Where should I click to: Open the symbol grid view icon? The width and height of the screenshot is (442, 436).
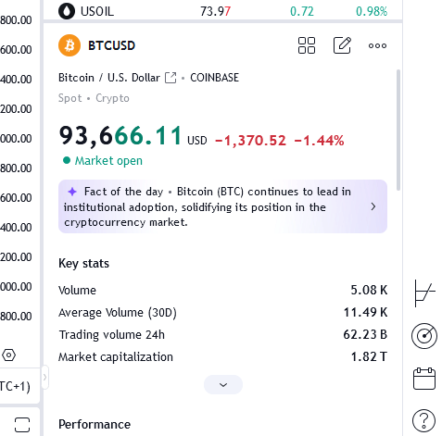click(x=307, y=45)
